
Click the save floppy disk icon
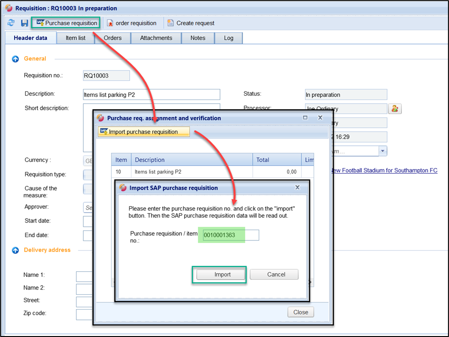pyautogui.click(x=24, y=23)
